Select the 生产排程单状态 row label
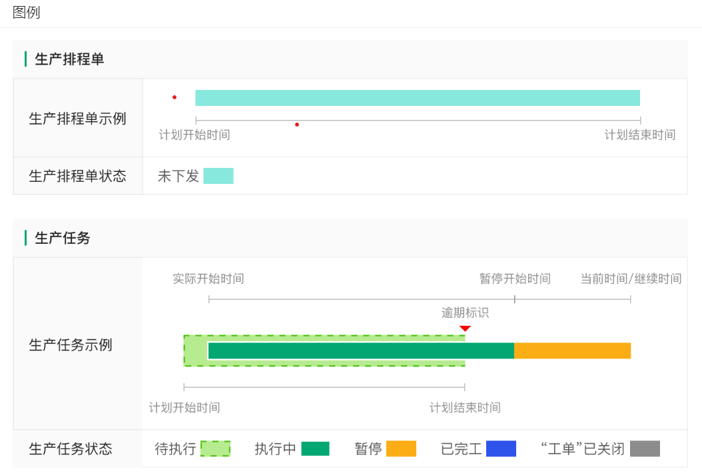Viewport: 702px width, 473px height. [77, 176]
